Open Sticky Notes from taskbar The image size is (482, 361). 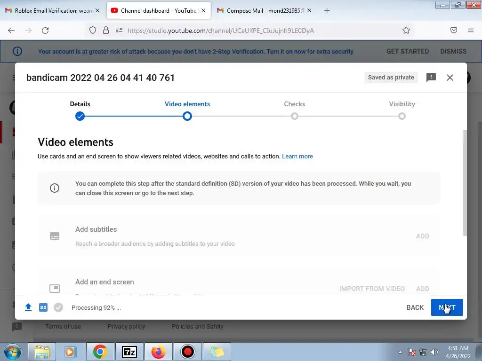coord(217,352)
